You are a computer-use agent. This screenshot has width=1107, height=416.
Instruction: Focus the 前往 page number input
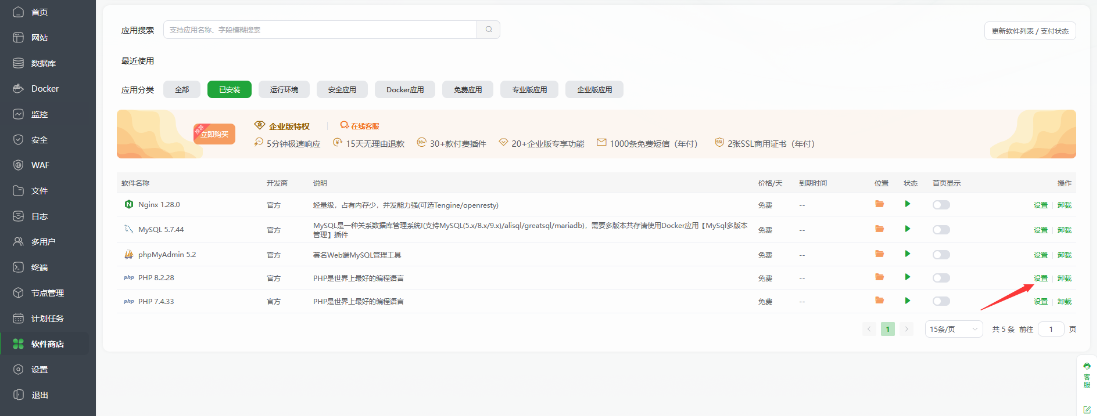(1051, 329)
